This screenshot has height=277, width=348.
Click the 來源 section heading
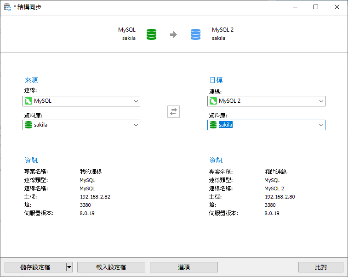(x=31, y=80)
